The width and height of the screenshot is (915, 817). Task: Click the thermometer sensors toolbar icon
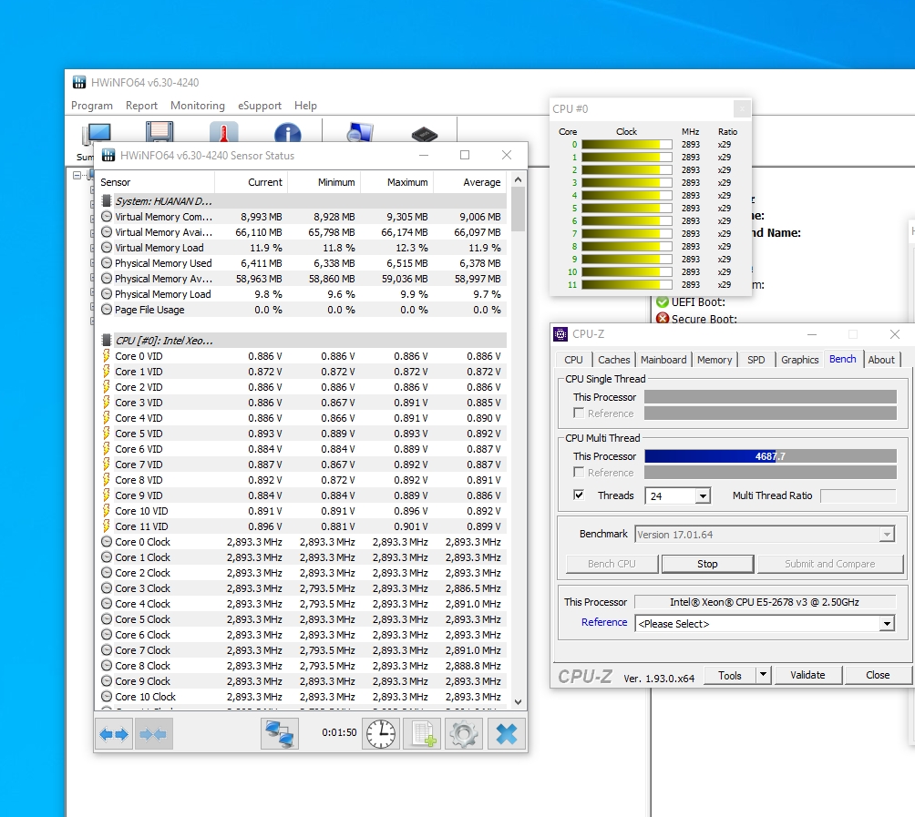tap(223, 135)
